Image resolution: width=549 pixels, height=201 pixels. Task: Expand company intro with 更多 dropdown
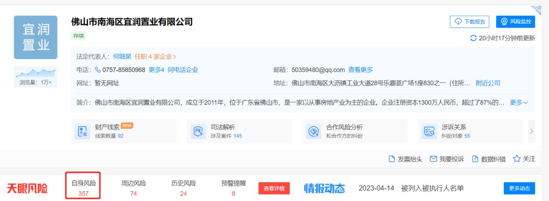(518, 103)
